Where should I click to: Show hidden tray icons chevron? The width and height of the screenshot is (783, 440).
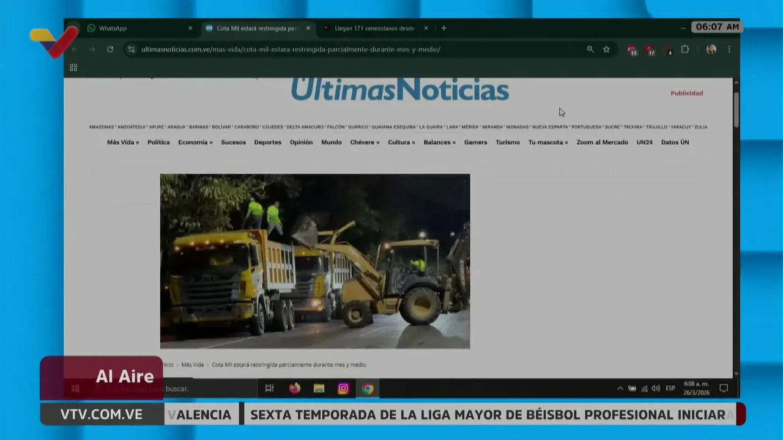coord(620,389)
